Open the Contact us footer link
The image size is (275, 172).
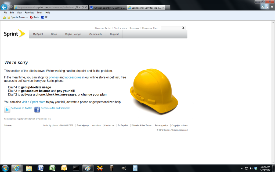click(109, 126)
